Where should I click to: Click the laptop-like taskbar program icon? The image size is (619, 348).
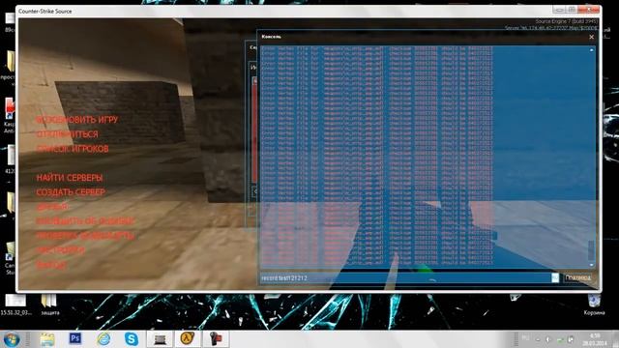(x=160, y=339)
